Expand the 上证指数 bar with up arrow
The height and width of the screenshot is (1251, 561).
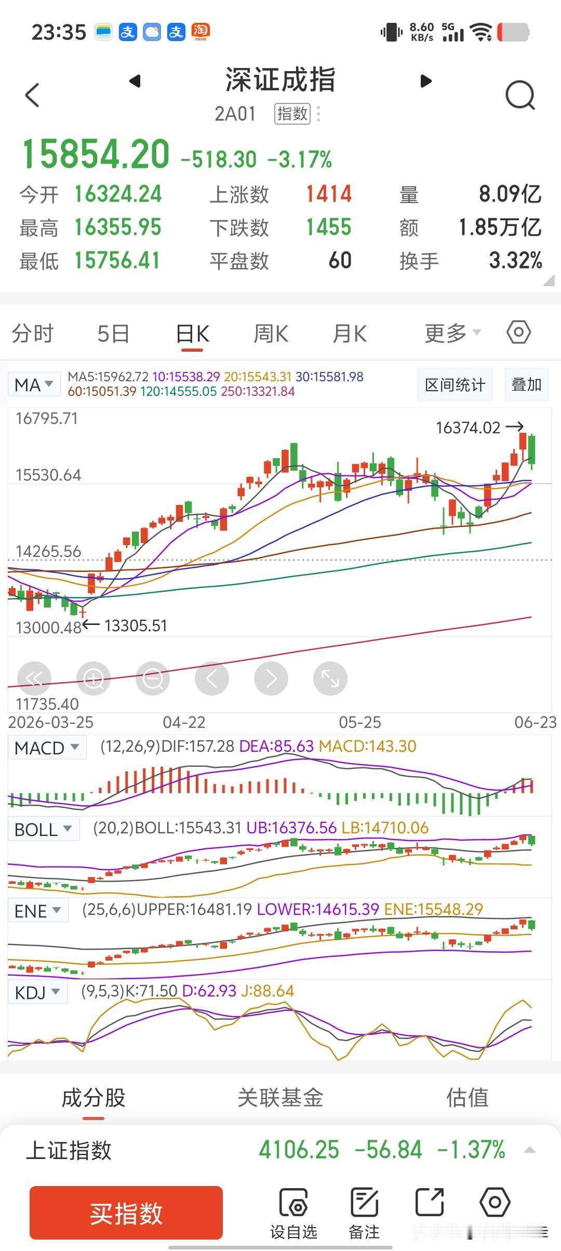coord(530,1150)
